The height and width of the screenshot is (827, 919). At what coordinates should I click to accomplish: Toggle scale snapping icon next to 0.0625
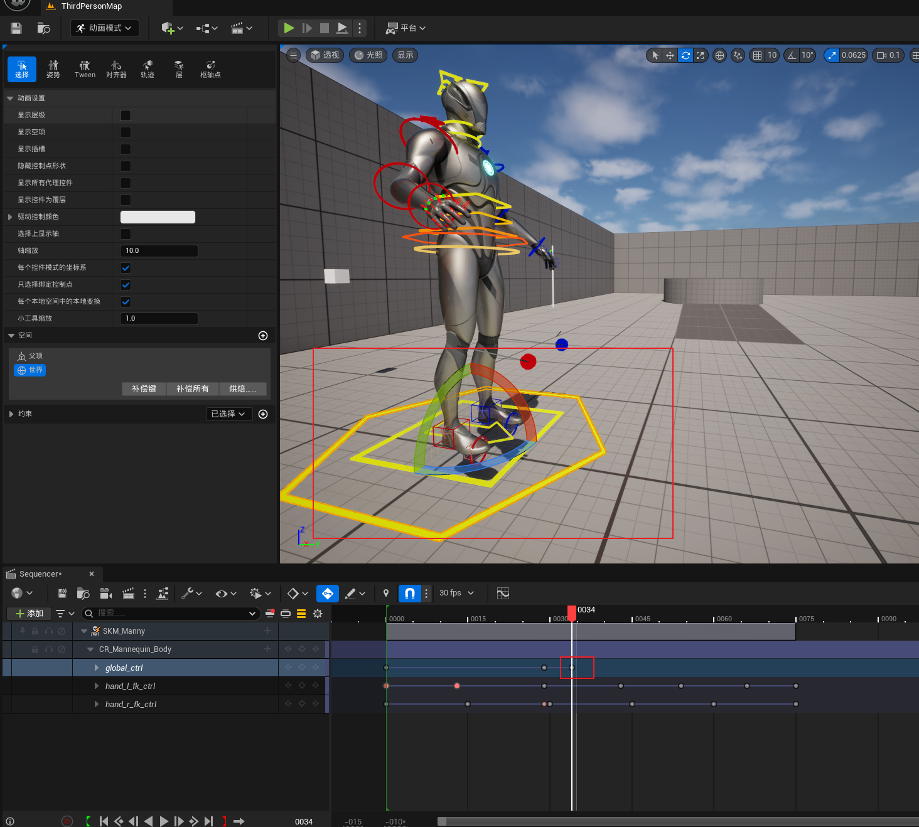click(x=832, y=55)
